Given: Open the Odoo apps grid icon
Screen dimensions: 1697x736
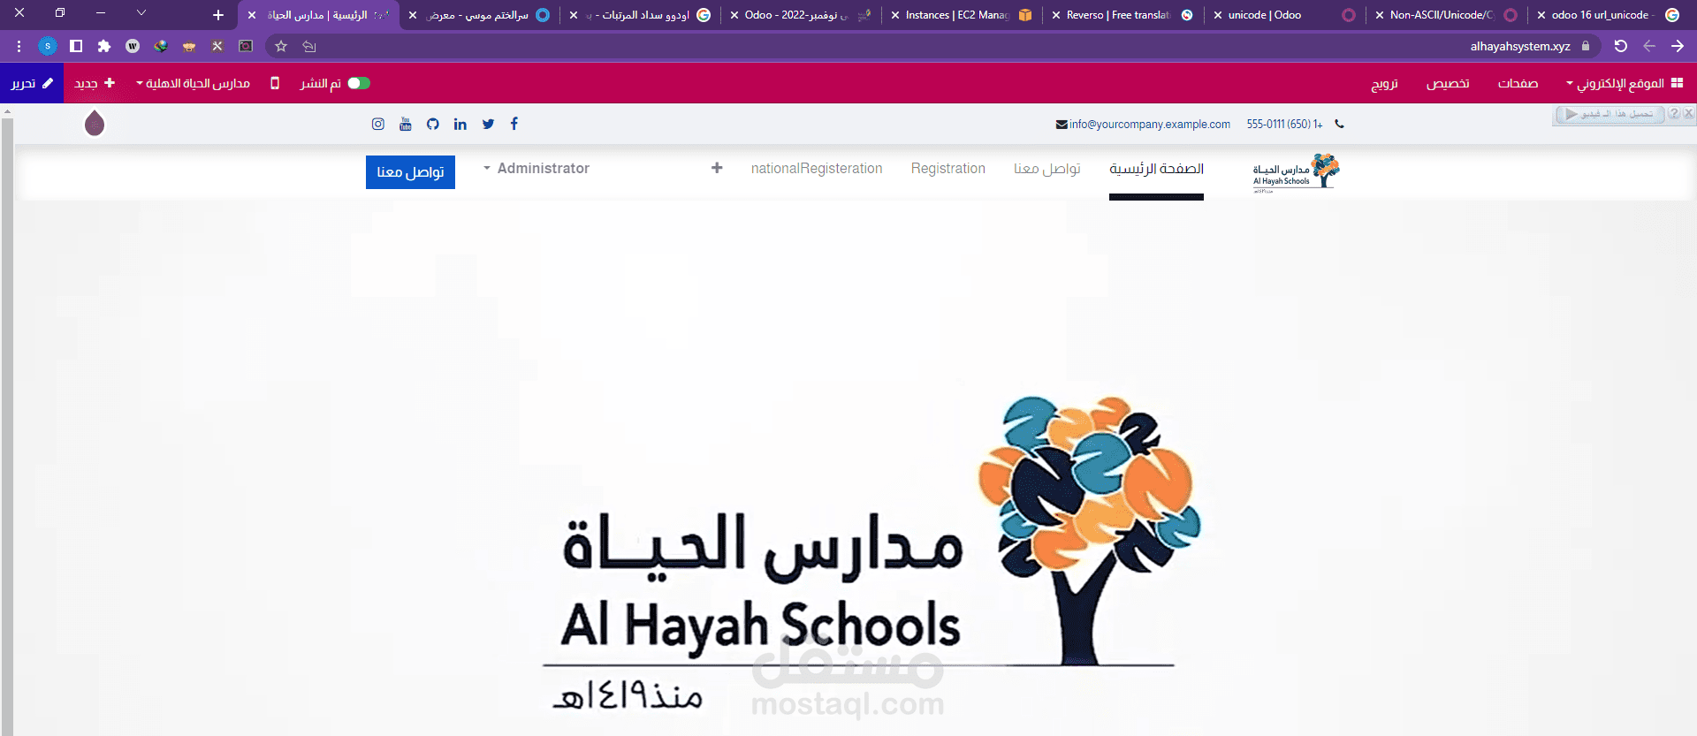Looking at the screenshot, I should point(1677,83).
